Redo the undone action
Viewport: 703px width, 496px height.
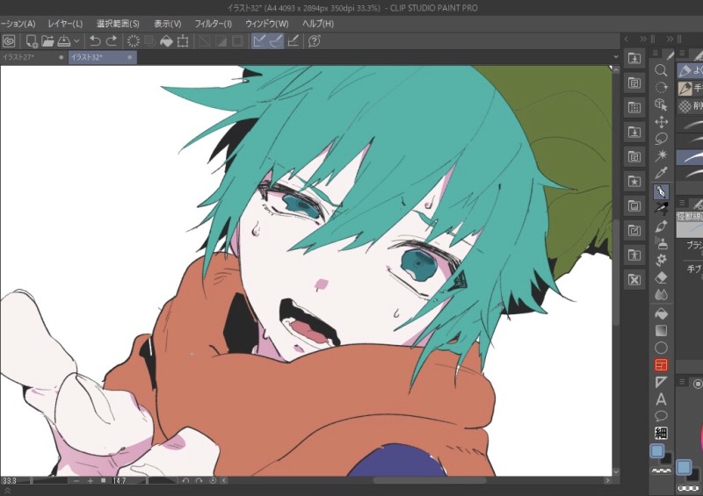pyautogui.click(x=112, y=41)
